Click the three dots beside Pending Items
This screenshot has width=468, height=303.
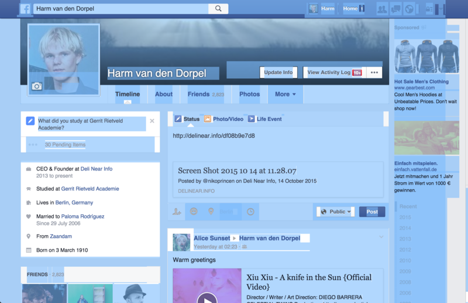point(33,145)
